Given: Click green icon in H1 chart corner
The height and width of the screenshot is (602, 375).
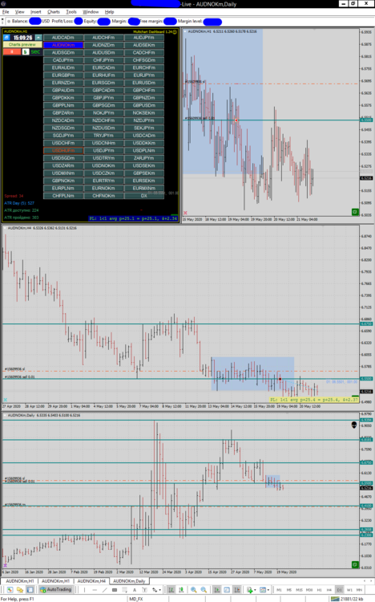Looking at the screenshot, I should [x=355, y=212].
